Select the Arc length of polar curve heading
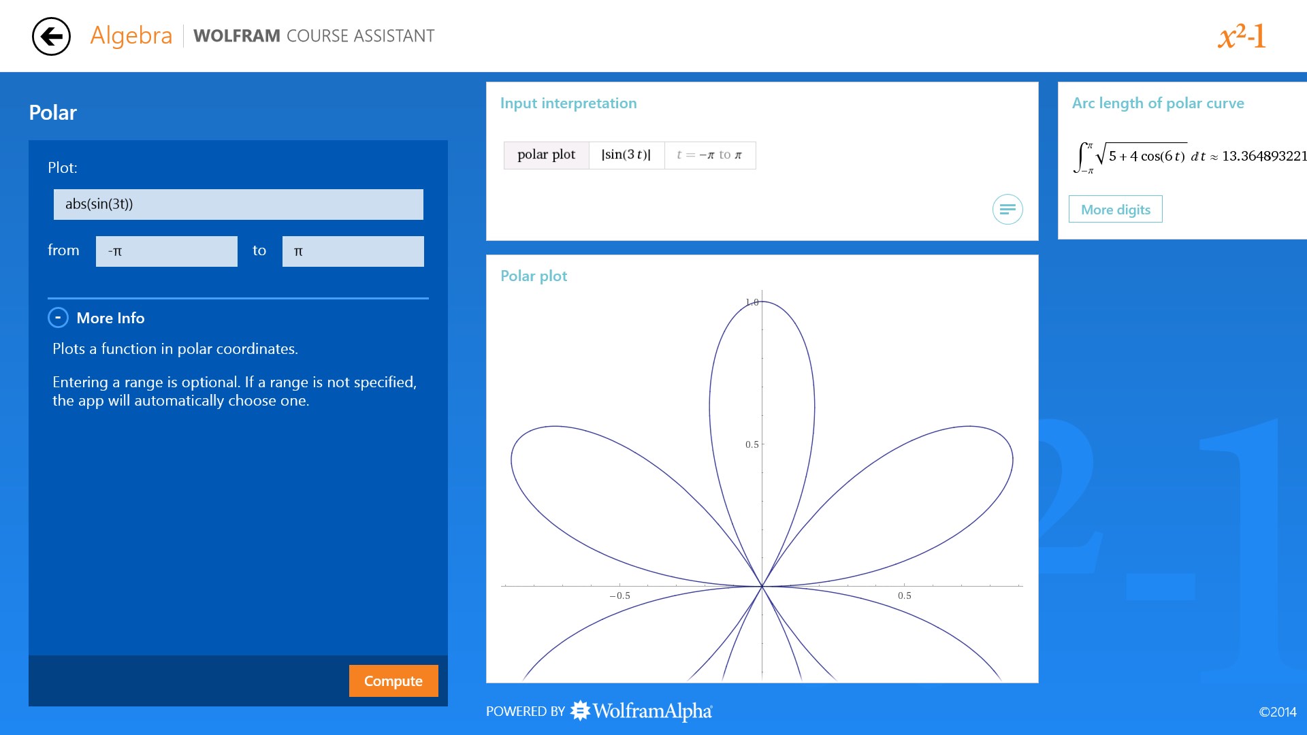 tap(1157, 103)
